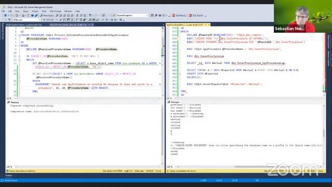The height and width of the screenshot is (187, 332).
Task: Open right Messages pane zoom dropdown
Action: point(172,167)
